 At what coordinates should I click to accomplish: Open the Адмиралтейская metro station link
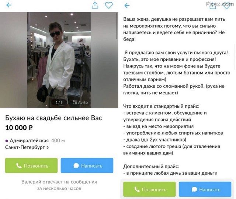pyautogui.click(x=29, y=141)
